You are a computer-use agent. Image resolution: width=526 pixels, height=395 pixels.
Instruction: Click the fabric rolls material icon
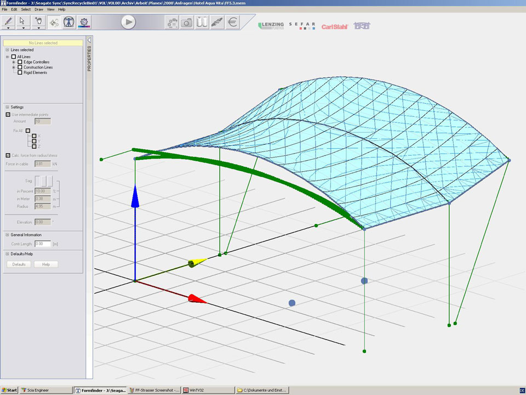click(x=202, y=22)
